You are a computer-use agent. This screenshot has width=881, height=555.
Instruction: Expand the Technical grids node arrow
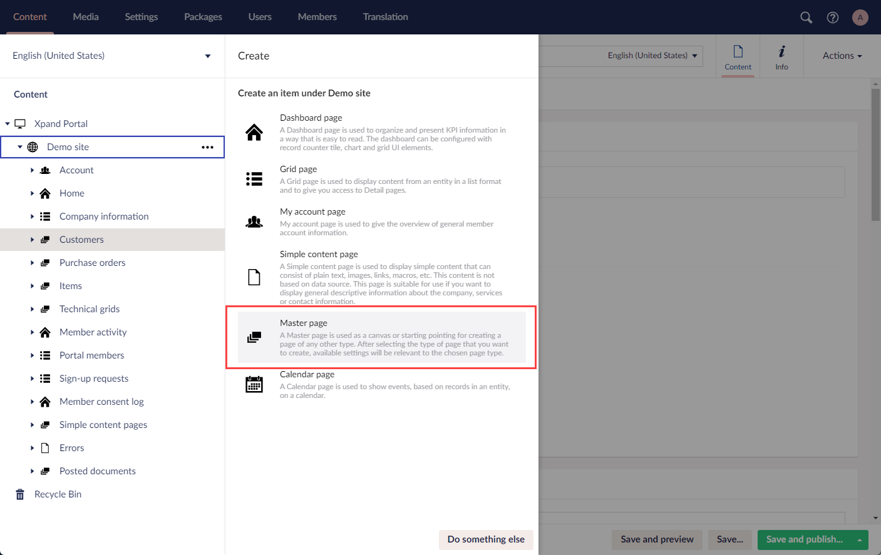pos(32,309)
